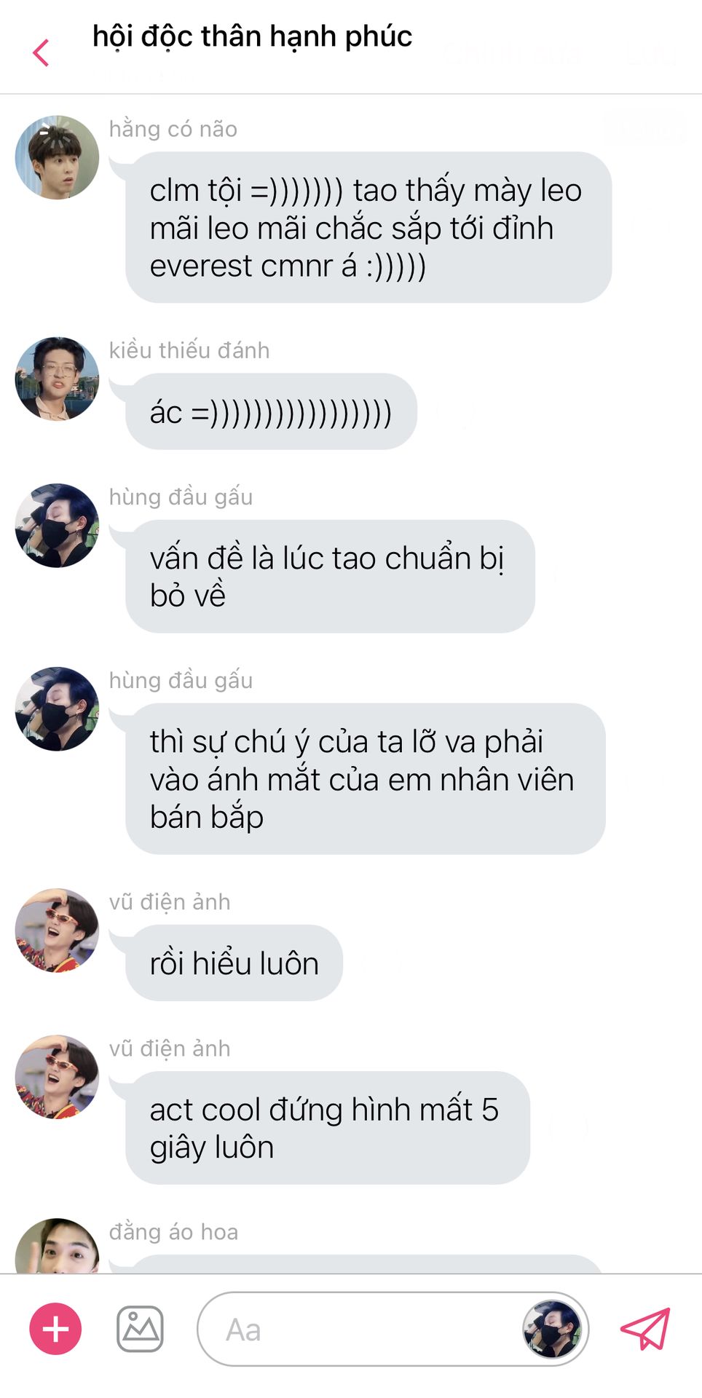
Task: Go back using the pink arrow
Action: 42,53
